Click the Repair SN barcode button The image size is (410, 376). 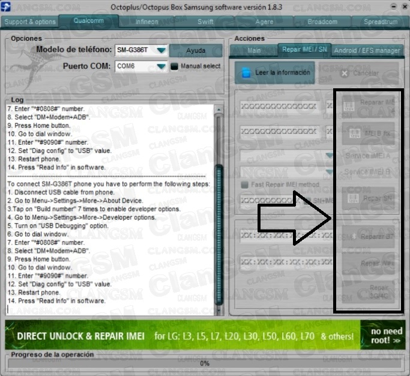(368, 198)
